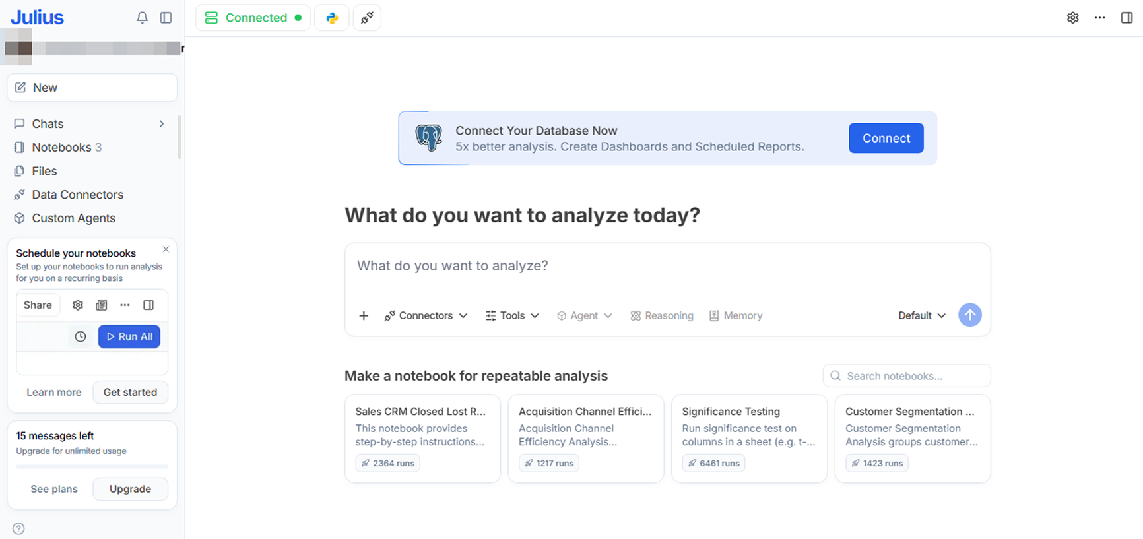Screen dimensions: 1143x539
Task: Open the Connectors dropdown
Action: [426, 315]
